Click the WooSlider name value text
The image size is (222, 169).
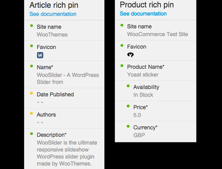[x=68, y=78]
